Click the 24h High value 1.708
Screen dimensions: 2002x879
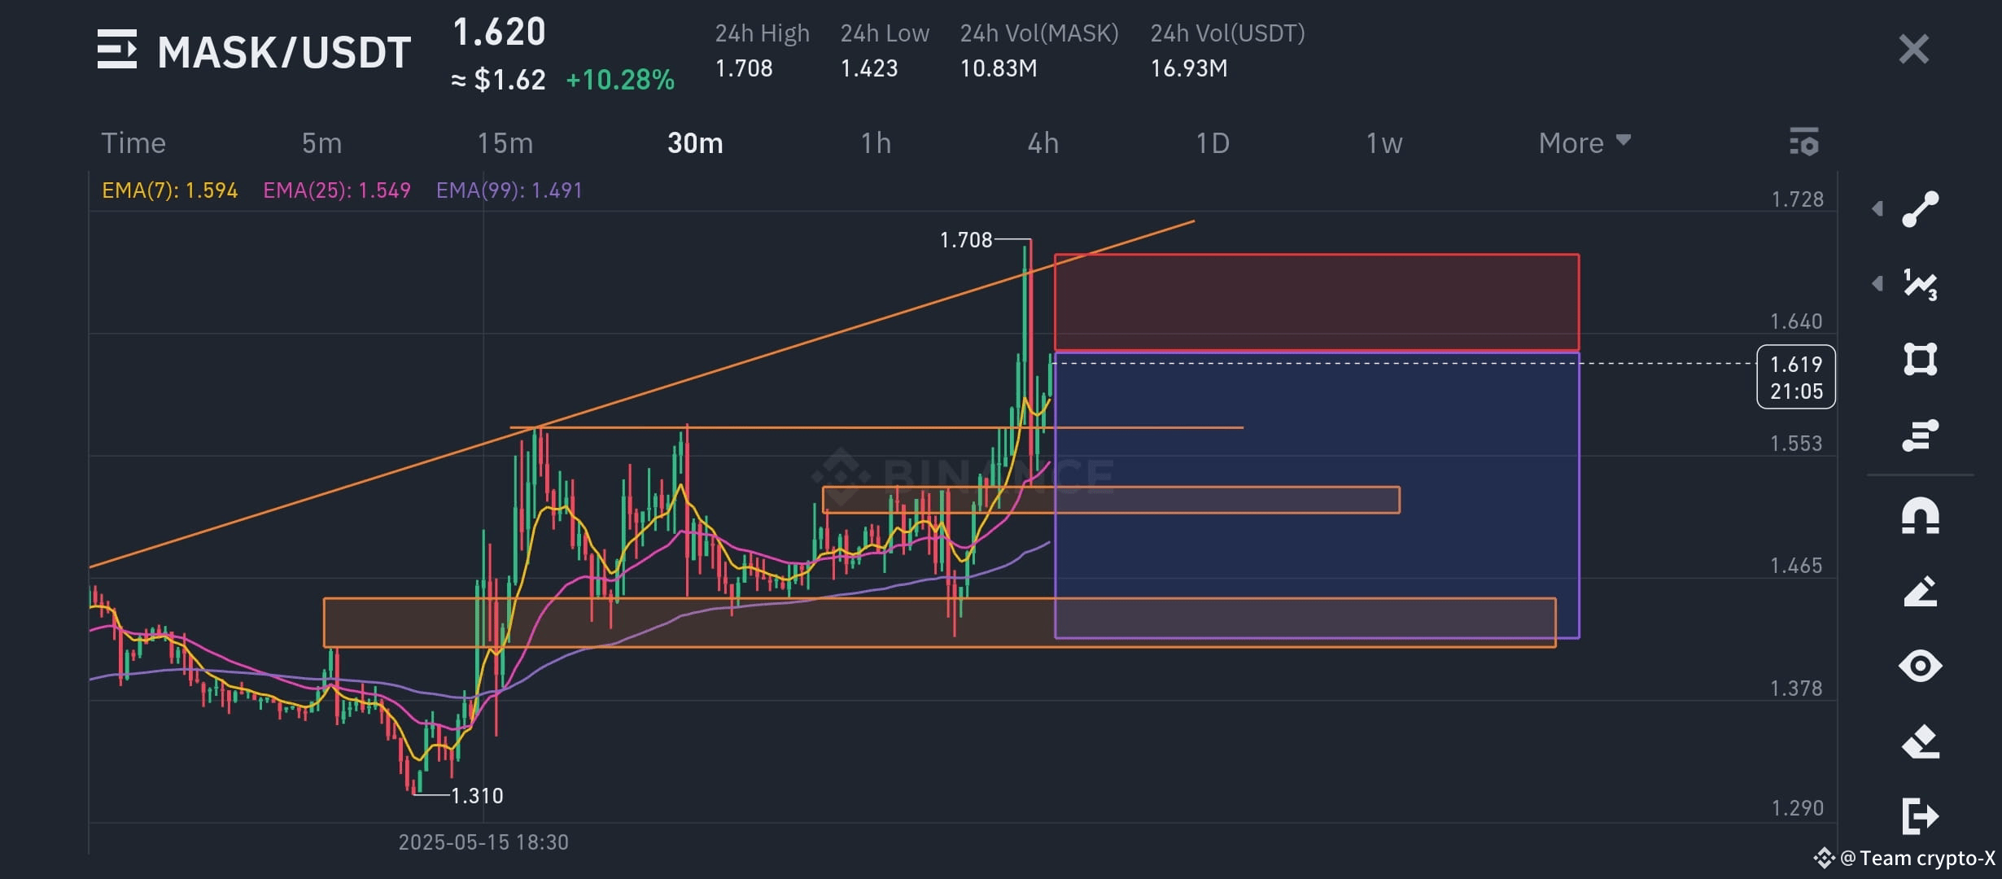743,68
